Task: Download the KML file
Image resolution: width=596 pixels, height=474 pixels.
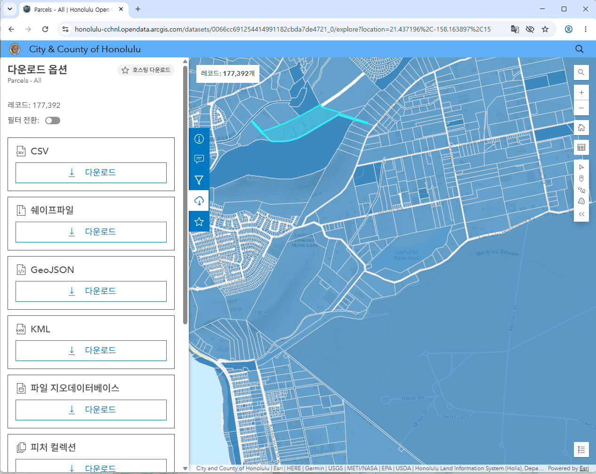Action: pos(91,351)
